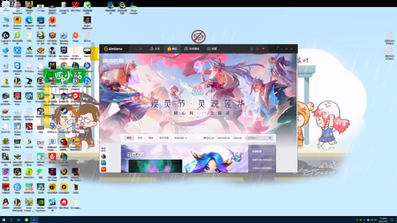This screenshot has height=223, width=397.
Task: Launch Uplay from the desktop
Action: pyautogui.click(x=17, y=187)
